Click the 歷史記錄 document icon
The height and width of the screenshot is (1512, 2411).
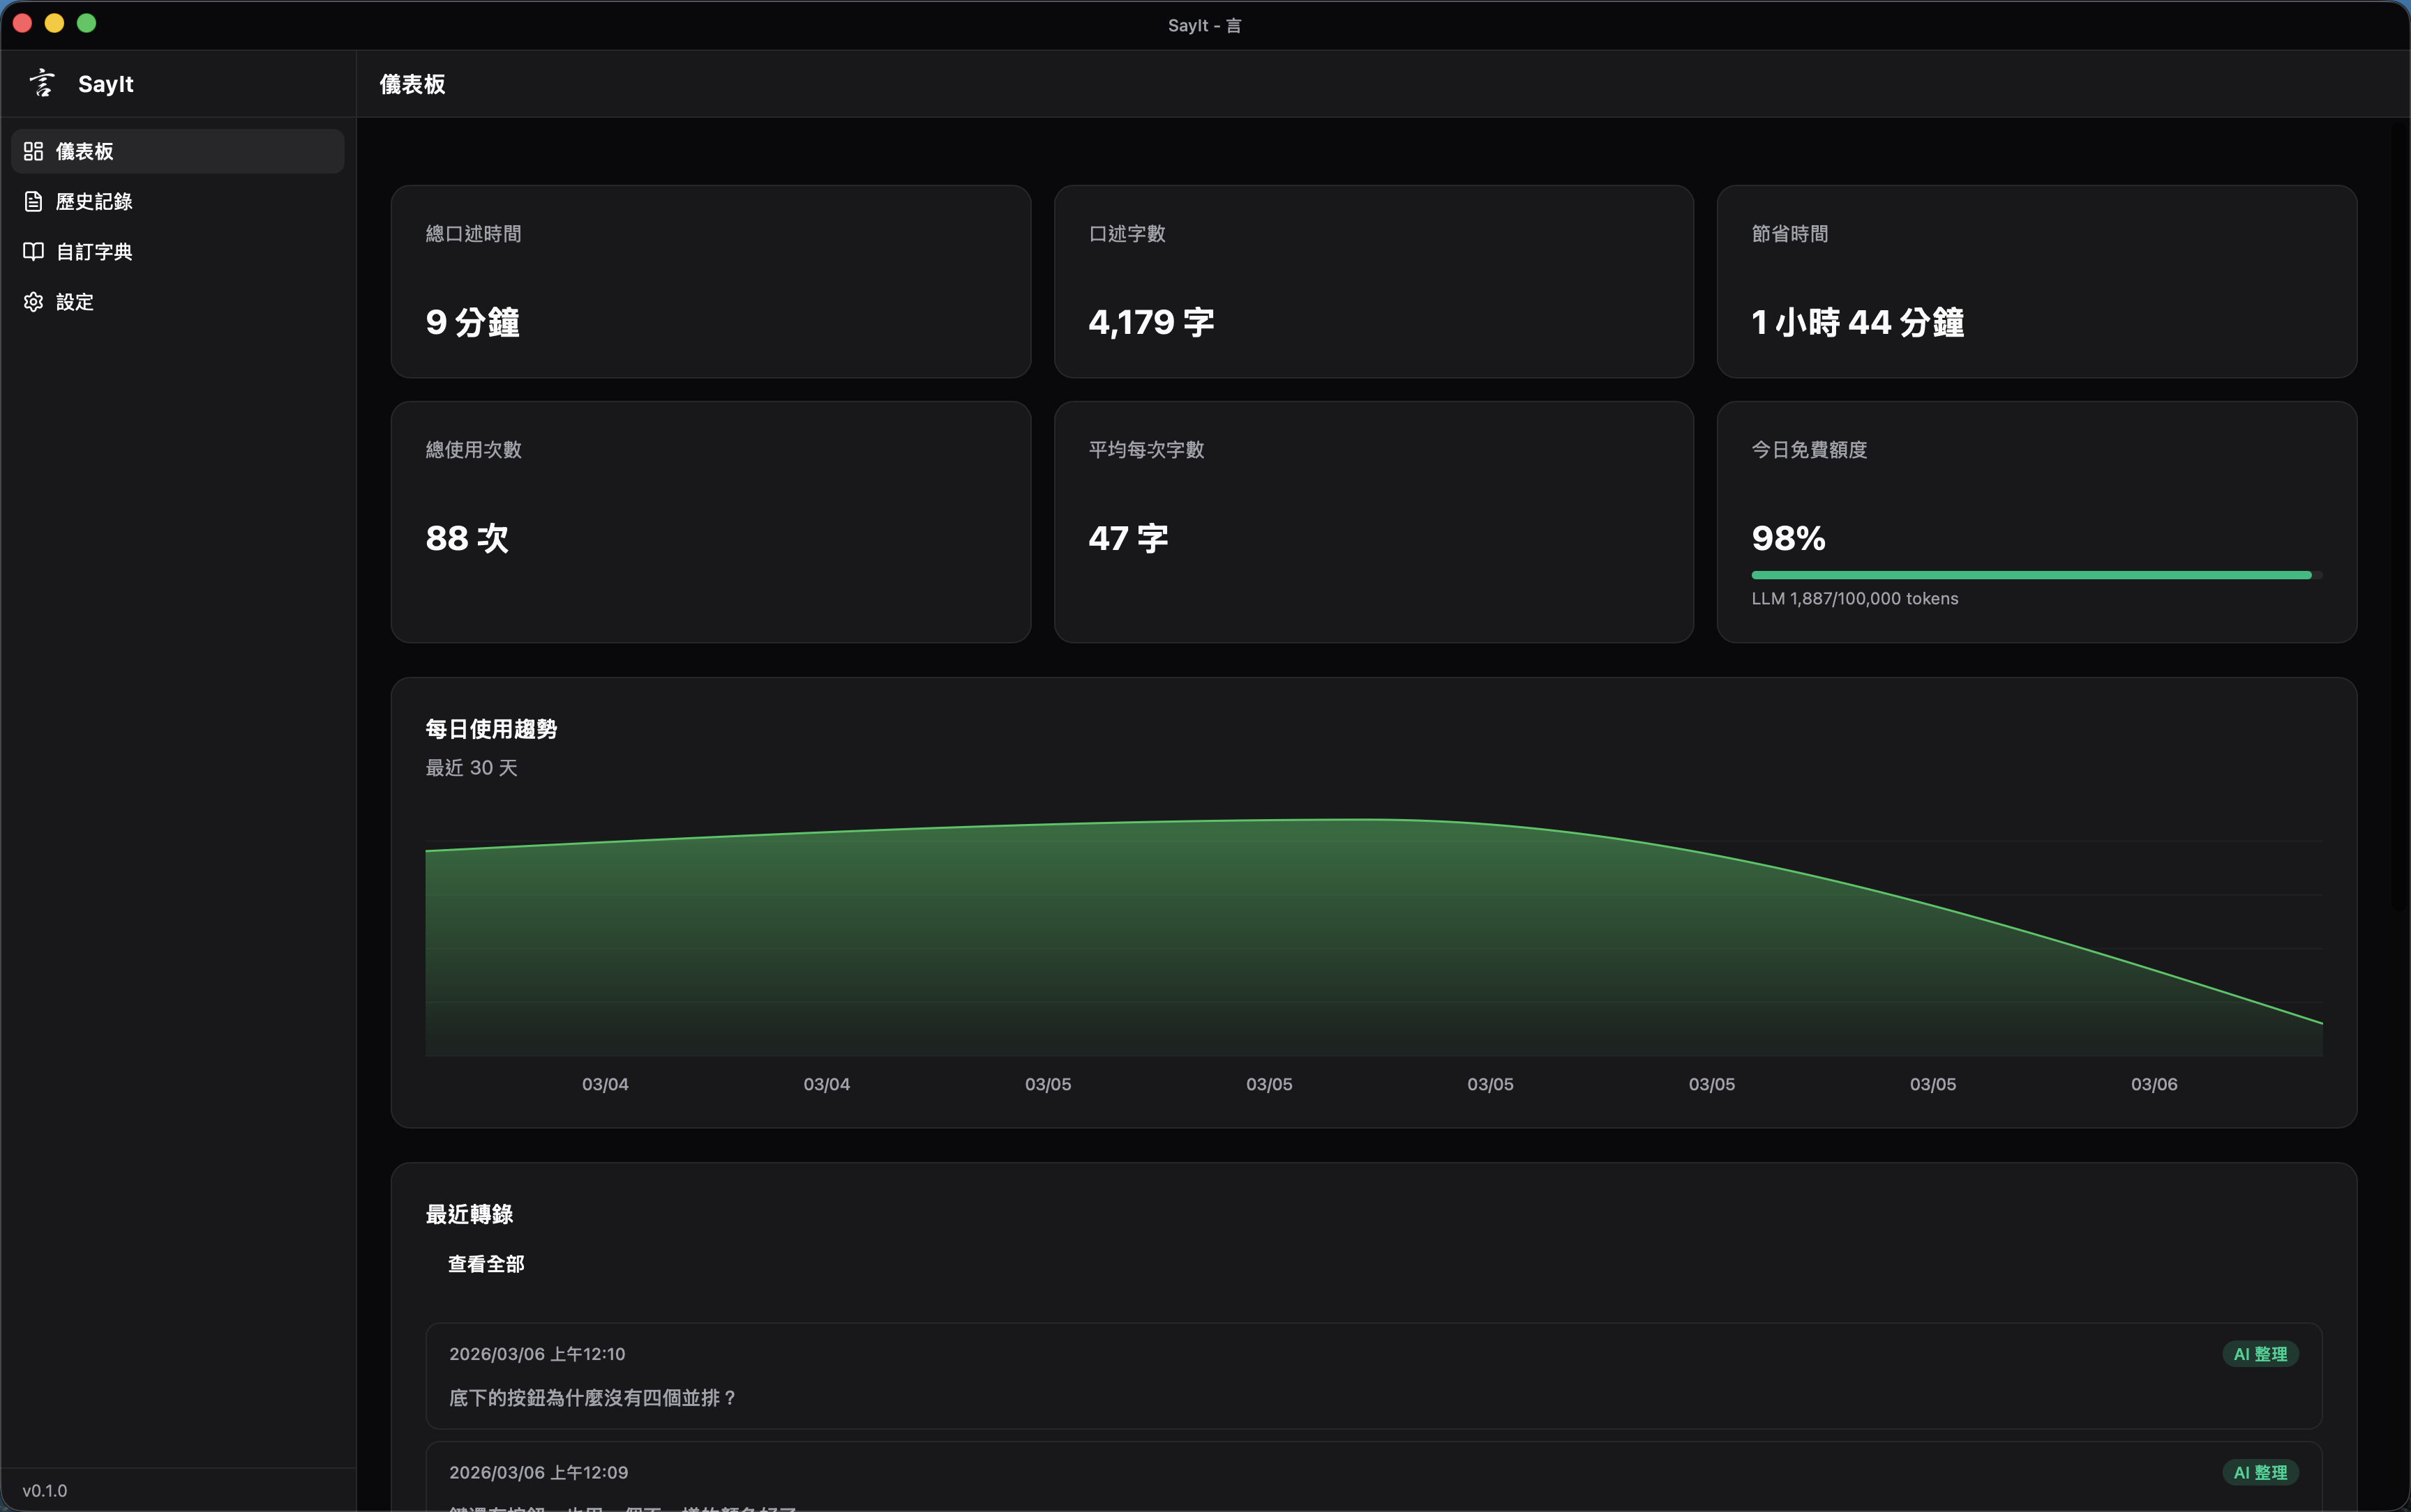[33, 201]
